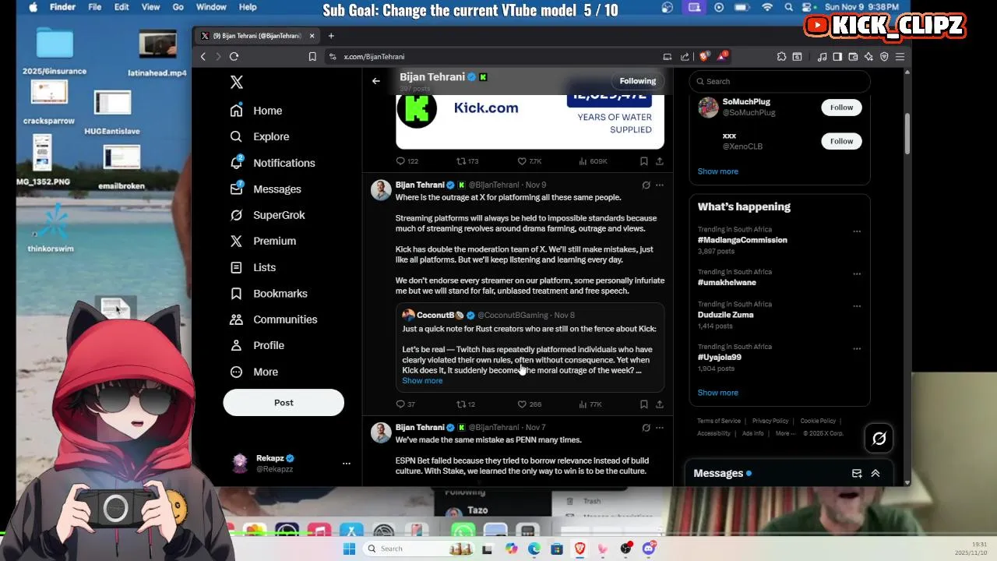
Task: Show more who-to-follow suggestions
Action: click(x=718, y=171)
